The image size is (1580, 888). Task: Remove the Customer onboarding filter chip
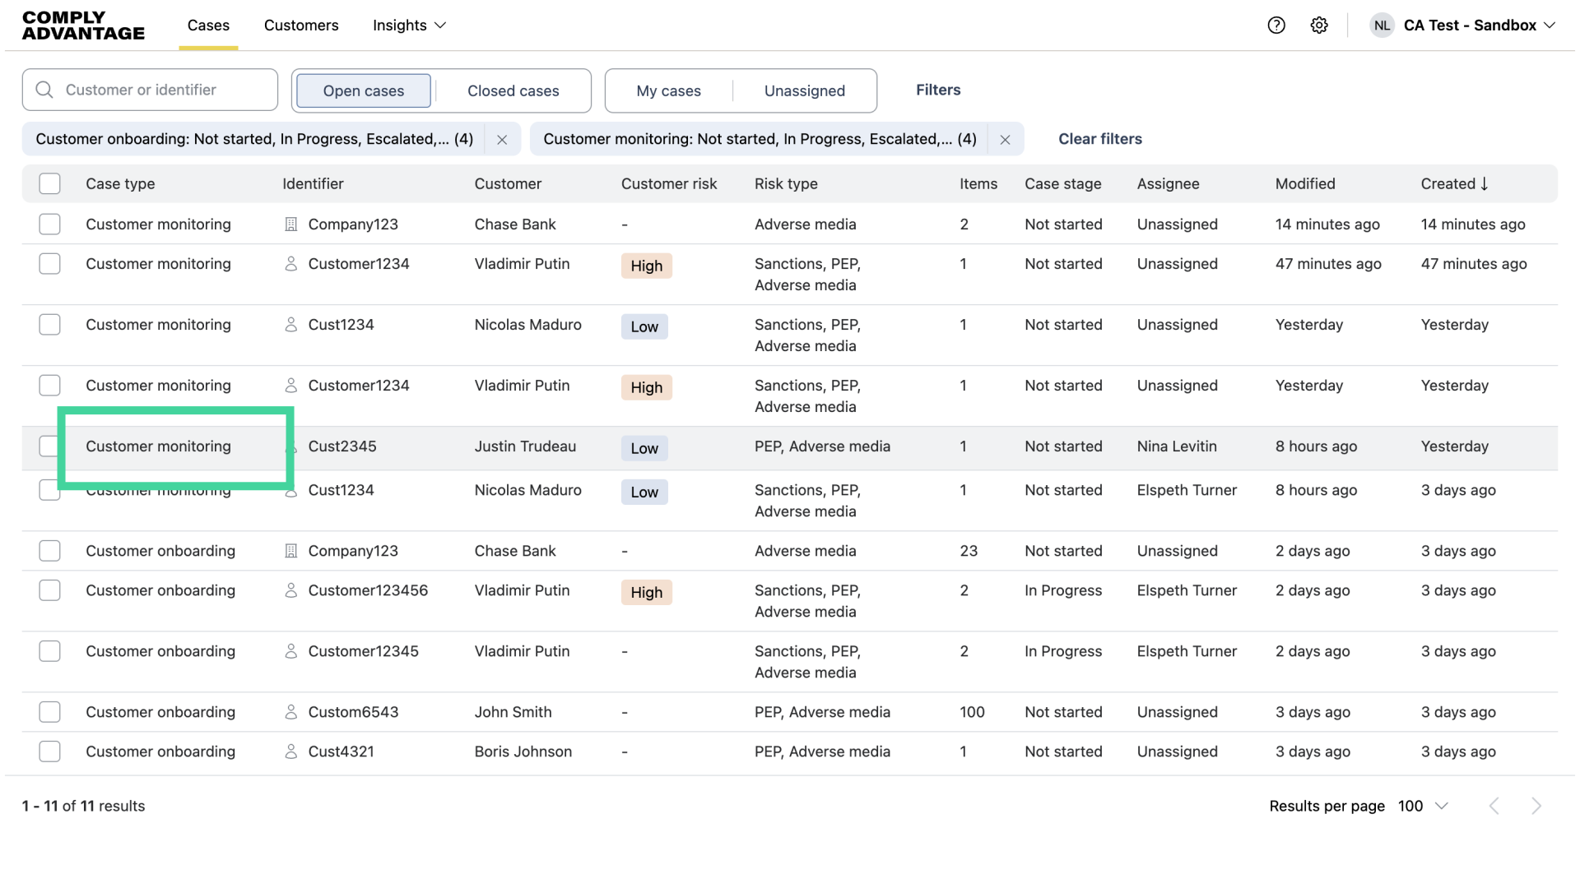[502, 140]
